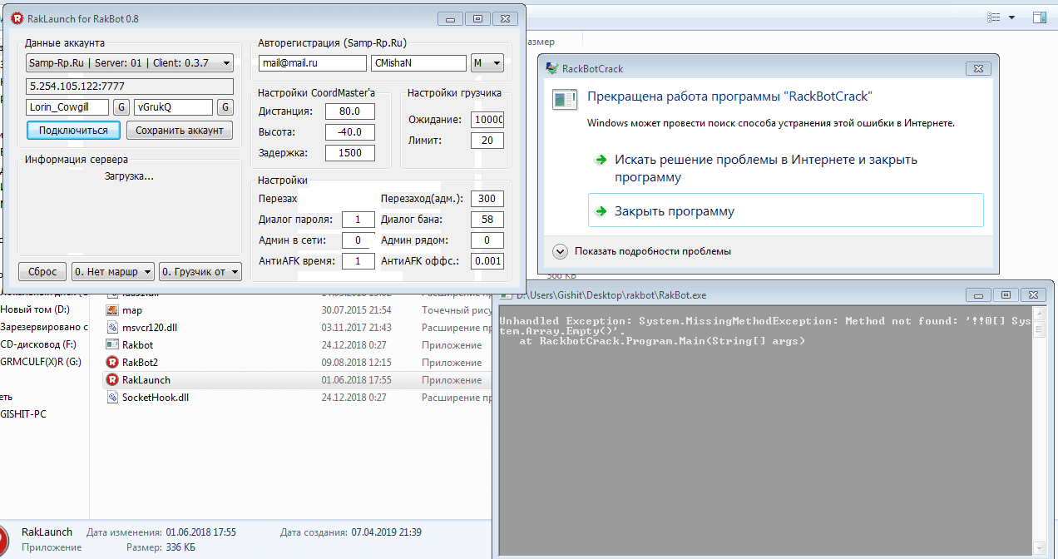
Task: Open the gender 'M' dropdown
Action: click(487, 63)
